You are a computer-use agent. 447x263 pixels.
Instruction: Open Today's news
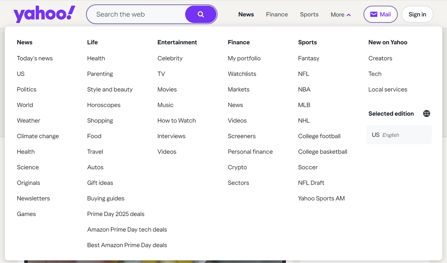pos(35,58)
